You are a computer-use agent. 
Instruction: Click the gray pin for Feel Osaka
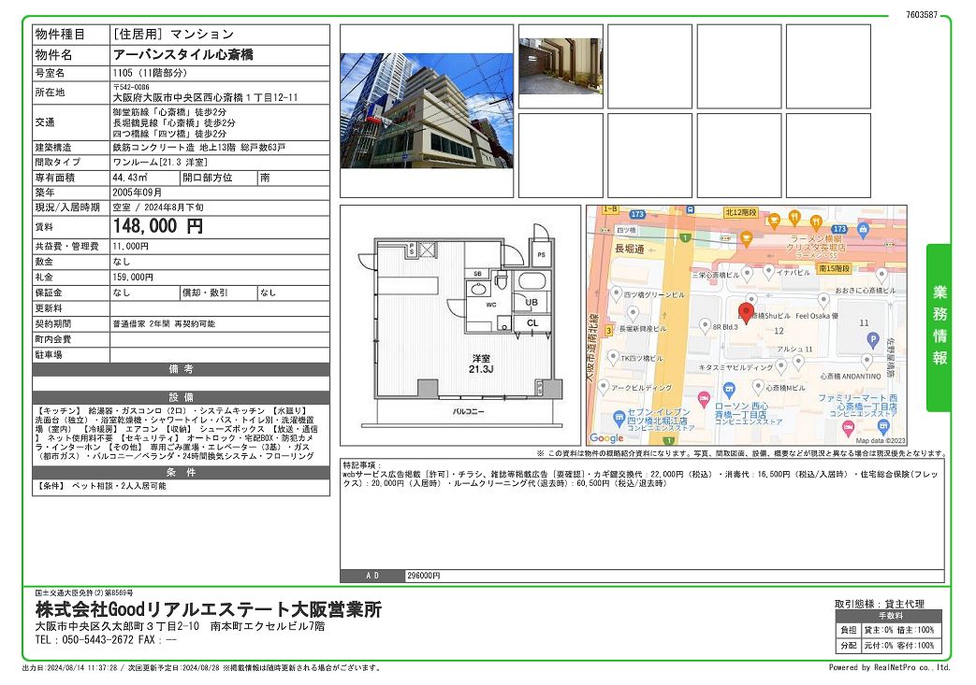(823, 302)
